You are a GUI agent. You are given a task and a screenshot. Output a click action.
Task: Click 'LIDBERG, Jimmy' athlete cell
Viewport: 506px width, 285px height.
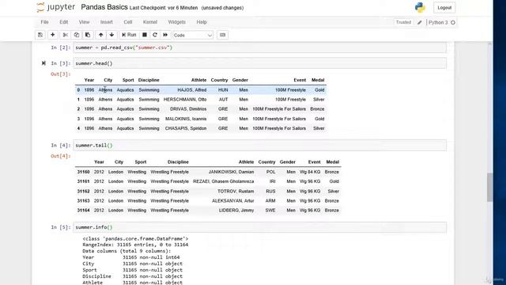point(236,211)
